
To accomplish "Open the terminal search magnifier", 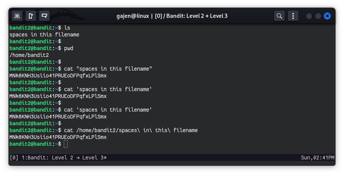I will [279, 16].
